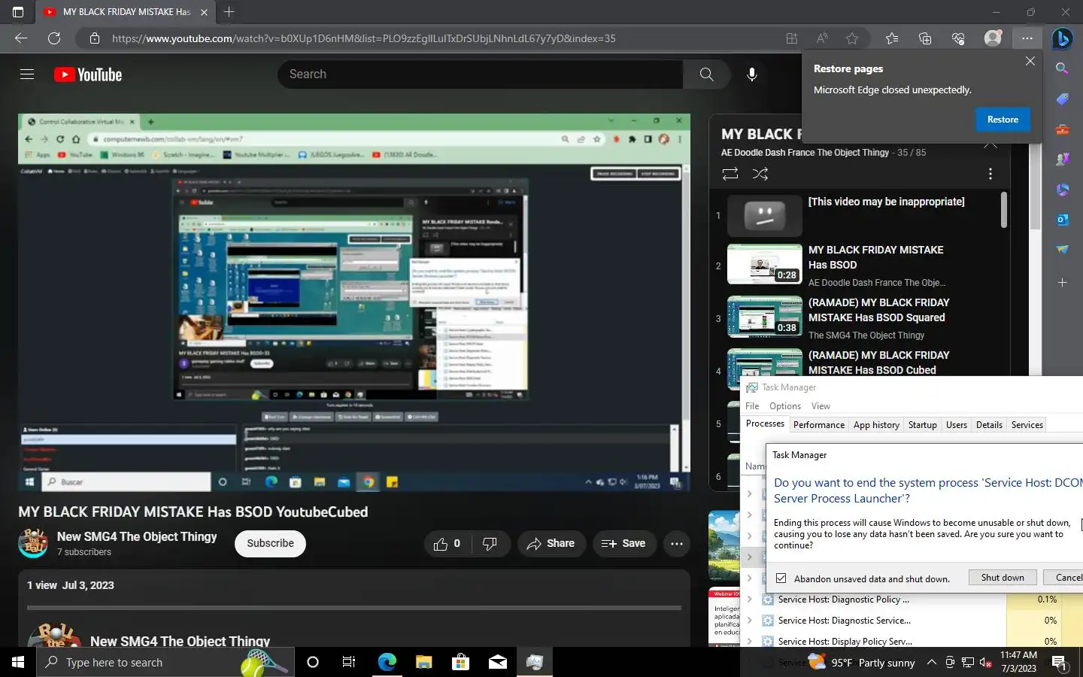Confirm Shut down in Task Manager dialog
Image resolution: width=1083 pixels, height=677 pixels.
[1003, 578]
